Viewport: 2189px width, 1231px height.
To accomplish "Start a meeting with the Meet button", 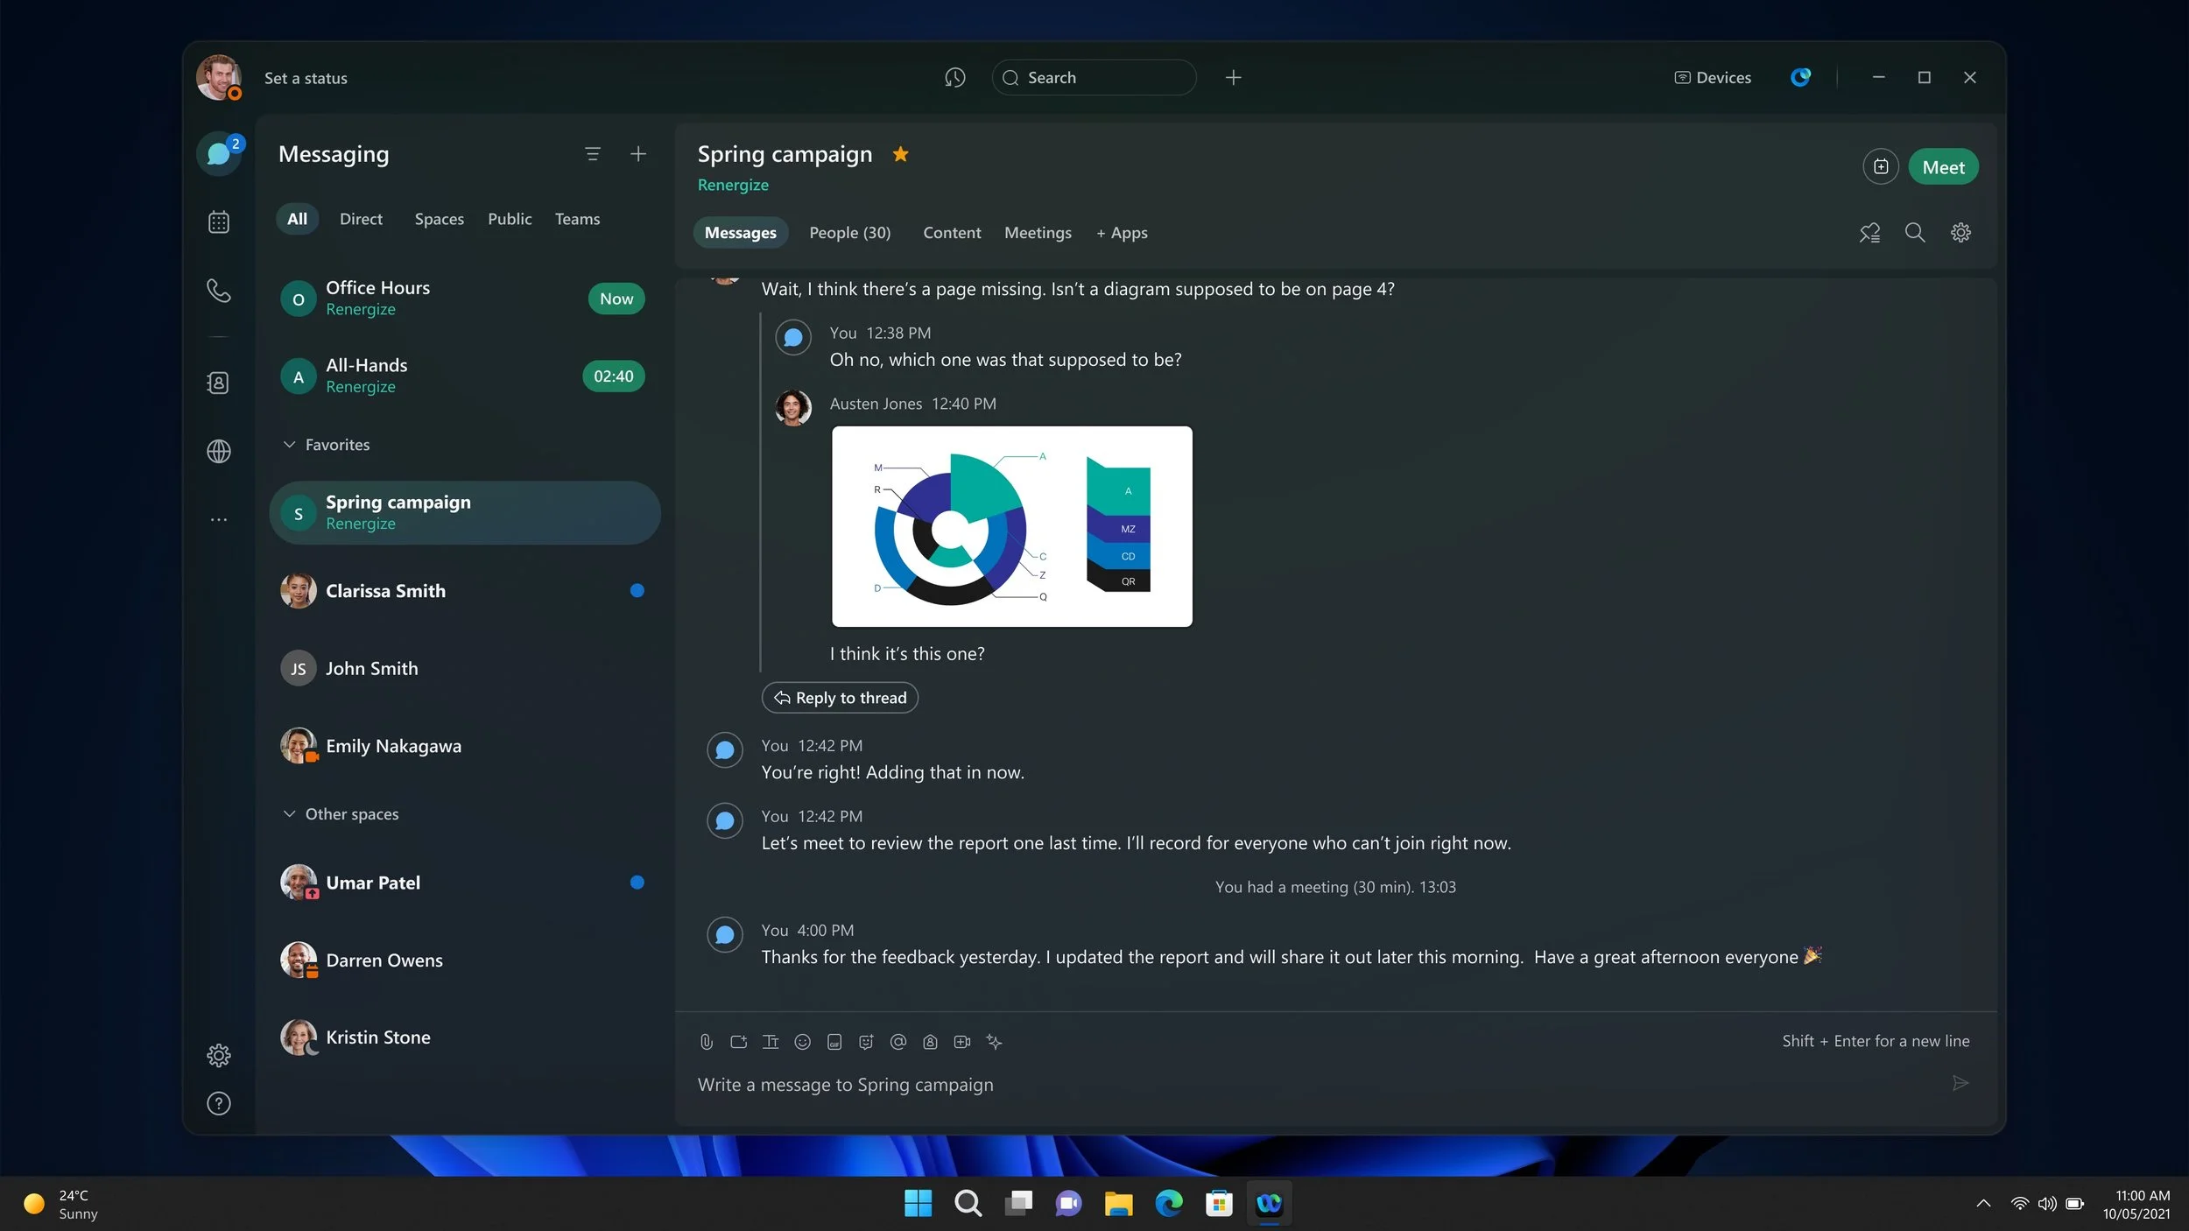I will coord(1943,166).
